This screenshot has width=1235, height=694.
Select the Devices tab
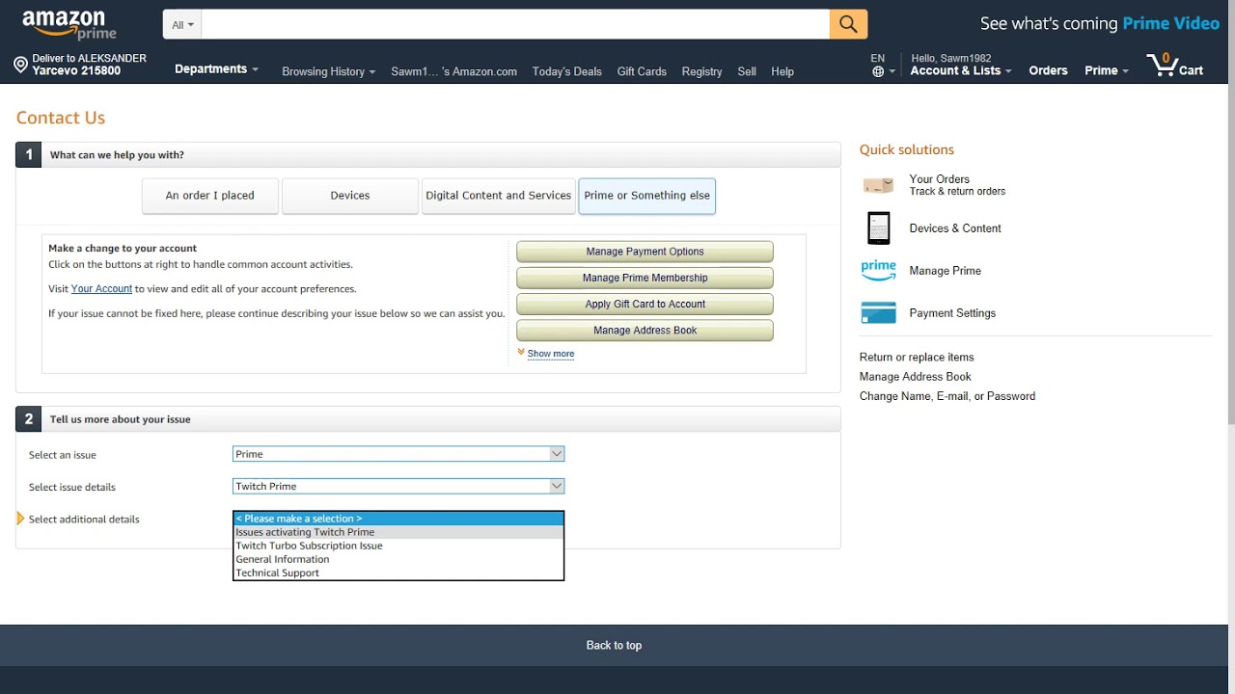tap(350, 196)
